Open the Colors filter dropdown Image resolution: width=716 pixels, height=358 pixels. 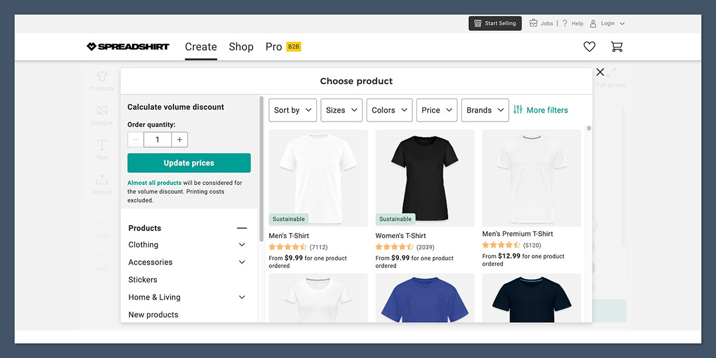pyautogui.click(x=390, y=110)
